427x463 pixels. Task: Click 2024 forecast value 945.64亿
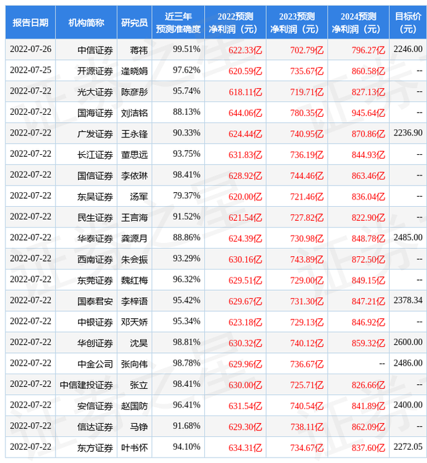pos(368,113)
